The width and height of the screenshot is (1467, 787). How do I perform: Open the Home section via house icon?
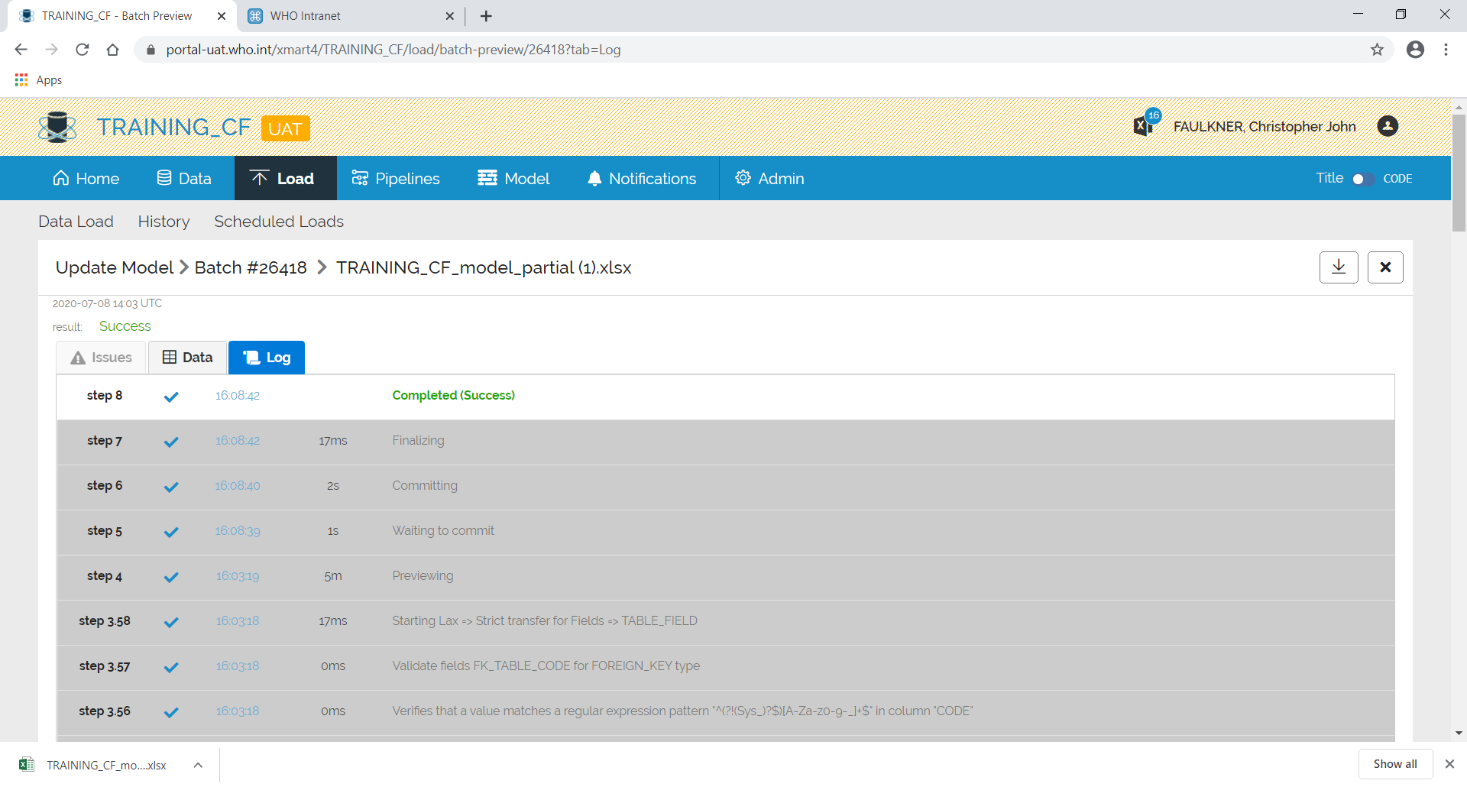click(x=62, y=178)
